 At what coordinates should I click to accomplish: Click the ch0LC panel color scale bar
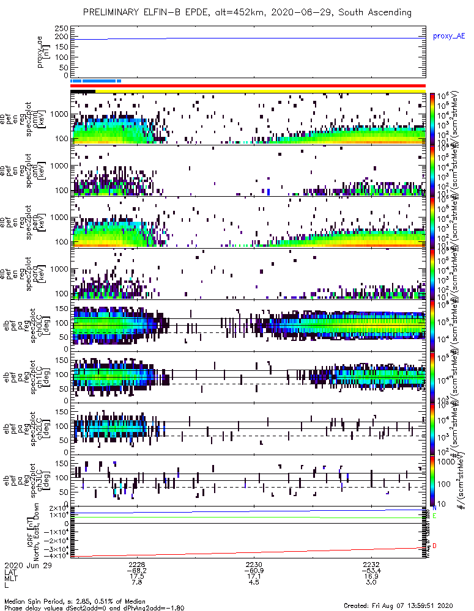[x=432, y=326]
